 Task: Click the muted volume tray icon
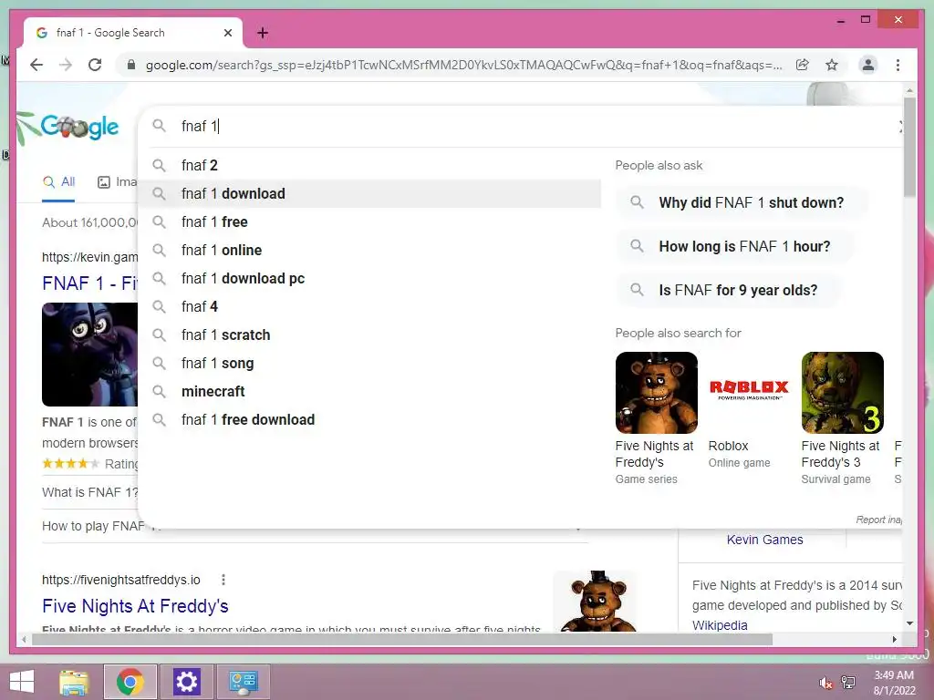pyautogui.click(x=826, y=683)
